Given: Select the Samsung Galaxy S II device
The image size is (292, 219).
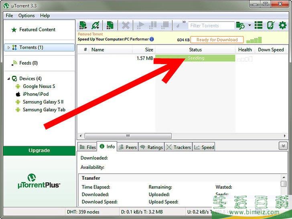Looking at the screenshot, I should coord(43,102).
